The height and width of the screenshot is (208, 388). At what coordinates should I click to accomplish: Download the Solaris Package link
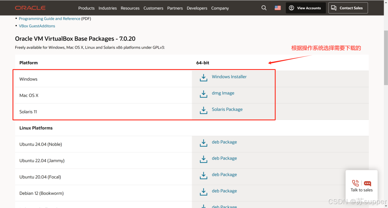(227, 109)
